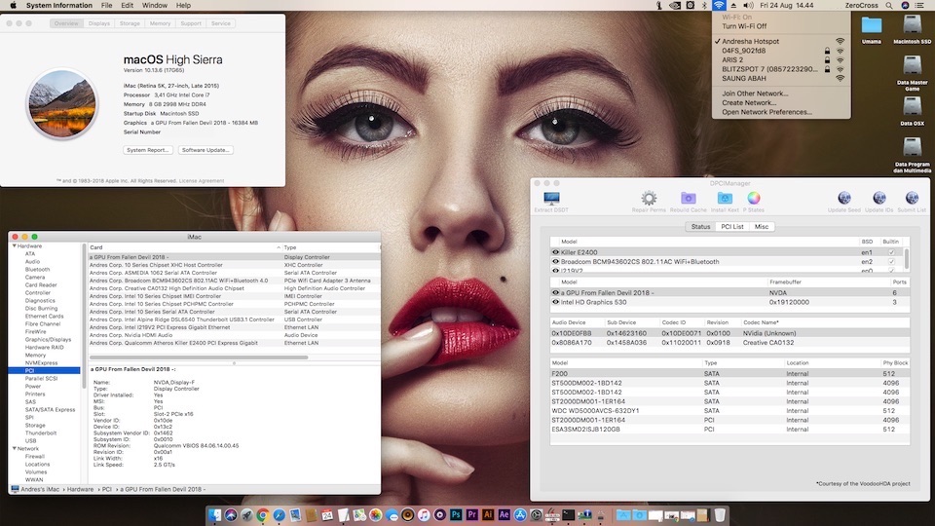Screen dimensions: 935x526
Task: Open Apple menu
Action: coord(13,6)
